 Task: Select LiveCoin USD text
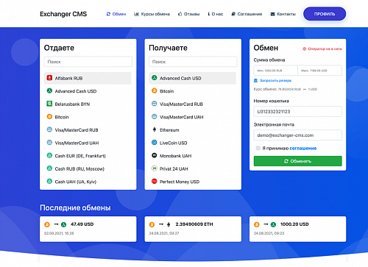[x=174, y=143]
